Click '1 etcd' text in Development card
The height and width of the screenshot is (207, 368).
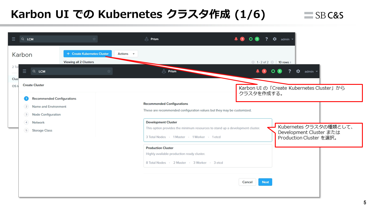point(216,137)
